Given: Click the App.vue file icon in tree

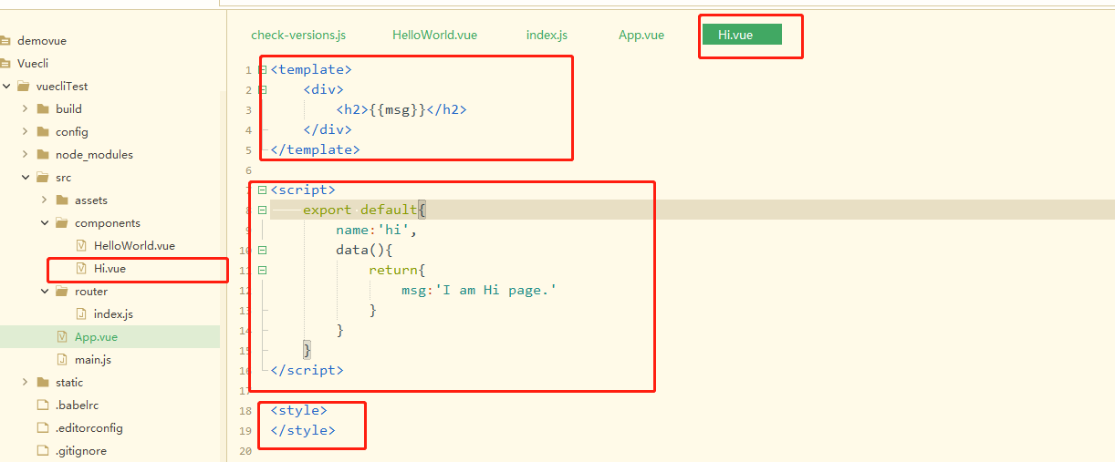Looking at the screenshot, I should pos(62,336).
